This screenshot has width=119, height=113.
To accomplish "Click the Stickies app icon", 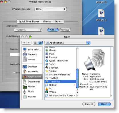I will pyautogui.click(x=47, y=71).
